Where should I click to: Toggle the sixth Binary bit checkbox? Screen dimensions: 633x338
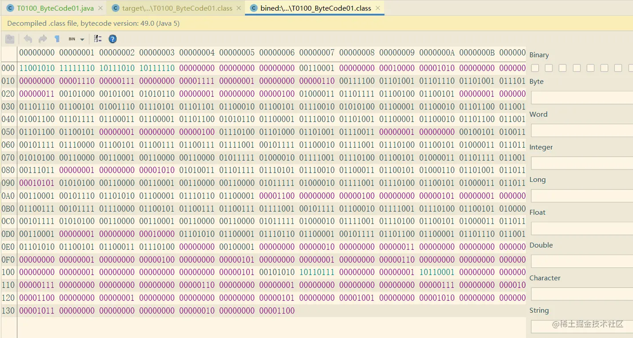click(x=604, y=68)
